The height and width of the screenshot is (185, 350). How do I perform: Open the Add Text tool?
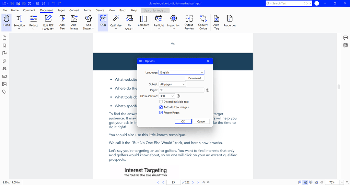(x=62, y=22)
